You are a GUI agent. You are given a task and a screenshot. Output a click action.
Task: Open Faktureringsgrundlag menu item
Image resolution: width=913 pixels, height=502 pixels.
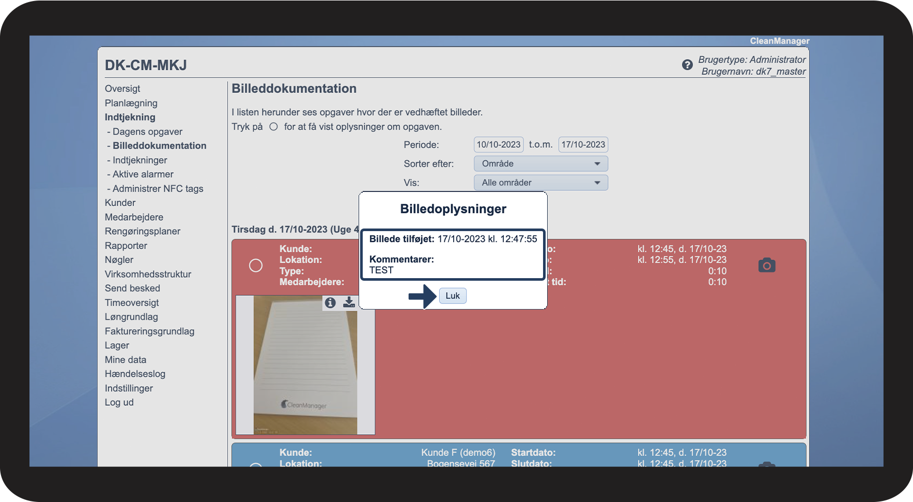[x=150, y=331]
